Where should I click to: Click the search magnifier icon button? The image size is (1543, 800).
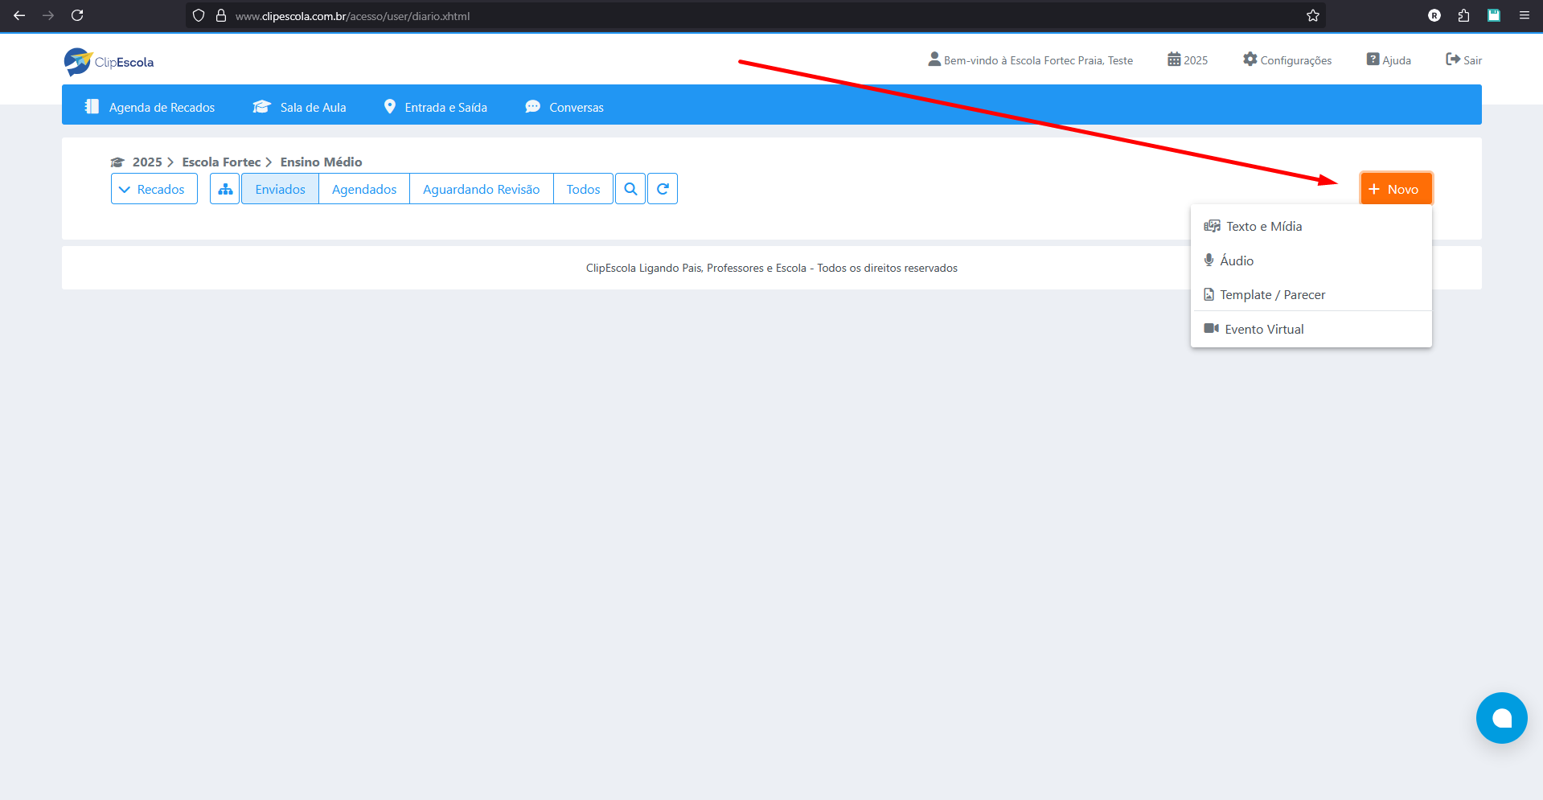630,189
